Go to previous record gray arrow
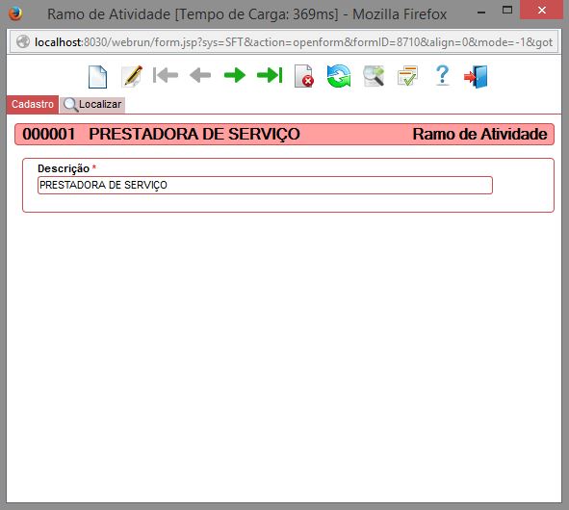The height and width of the screenshot is (510, 569). click(200, 75)
